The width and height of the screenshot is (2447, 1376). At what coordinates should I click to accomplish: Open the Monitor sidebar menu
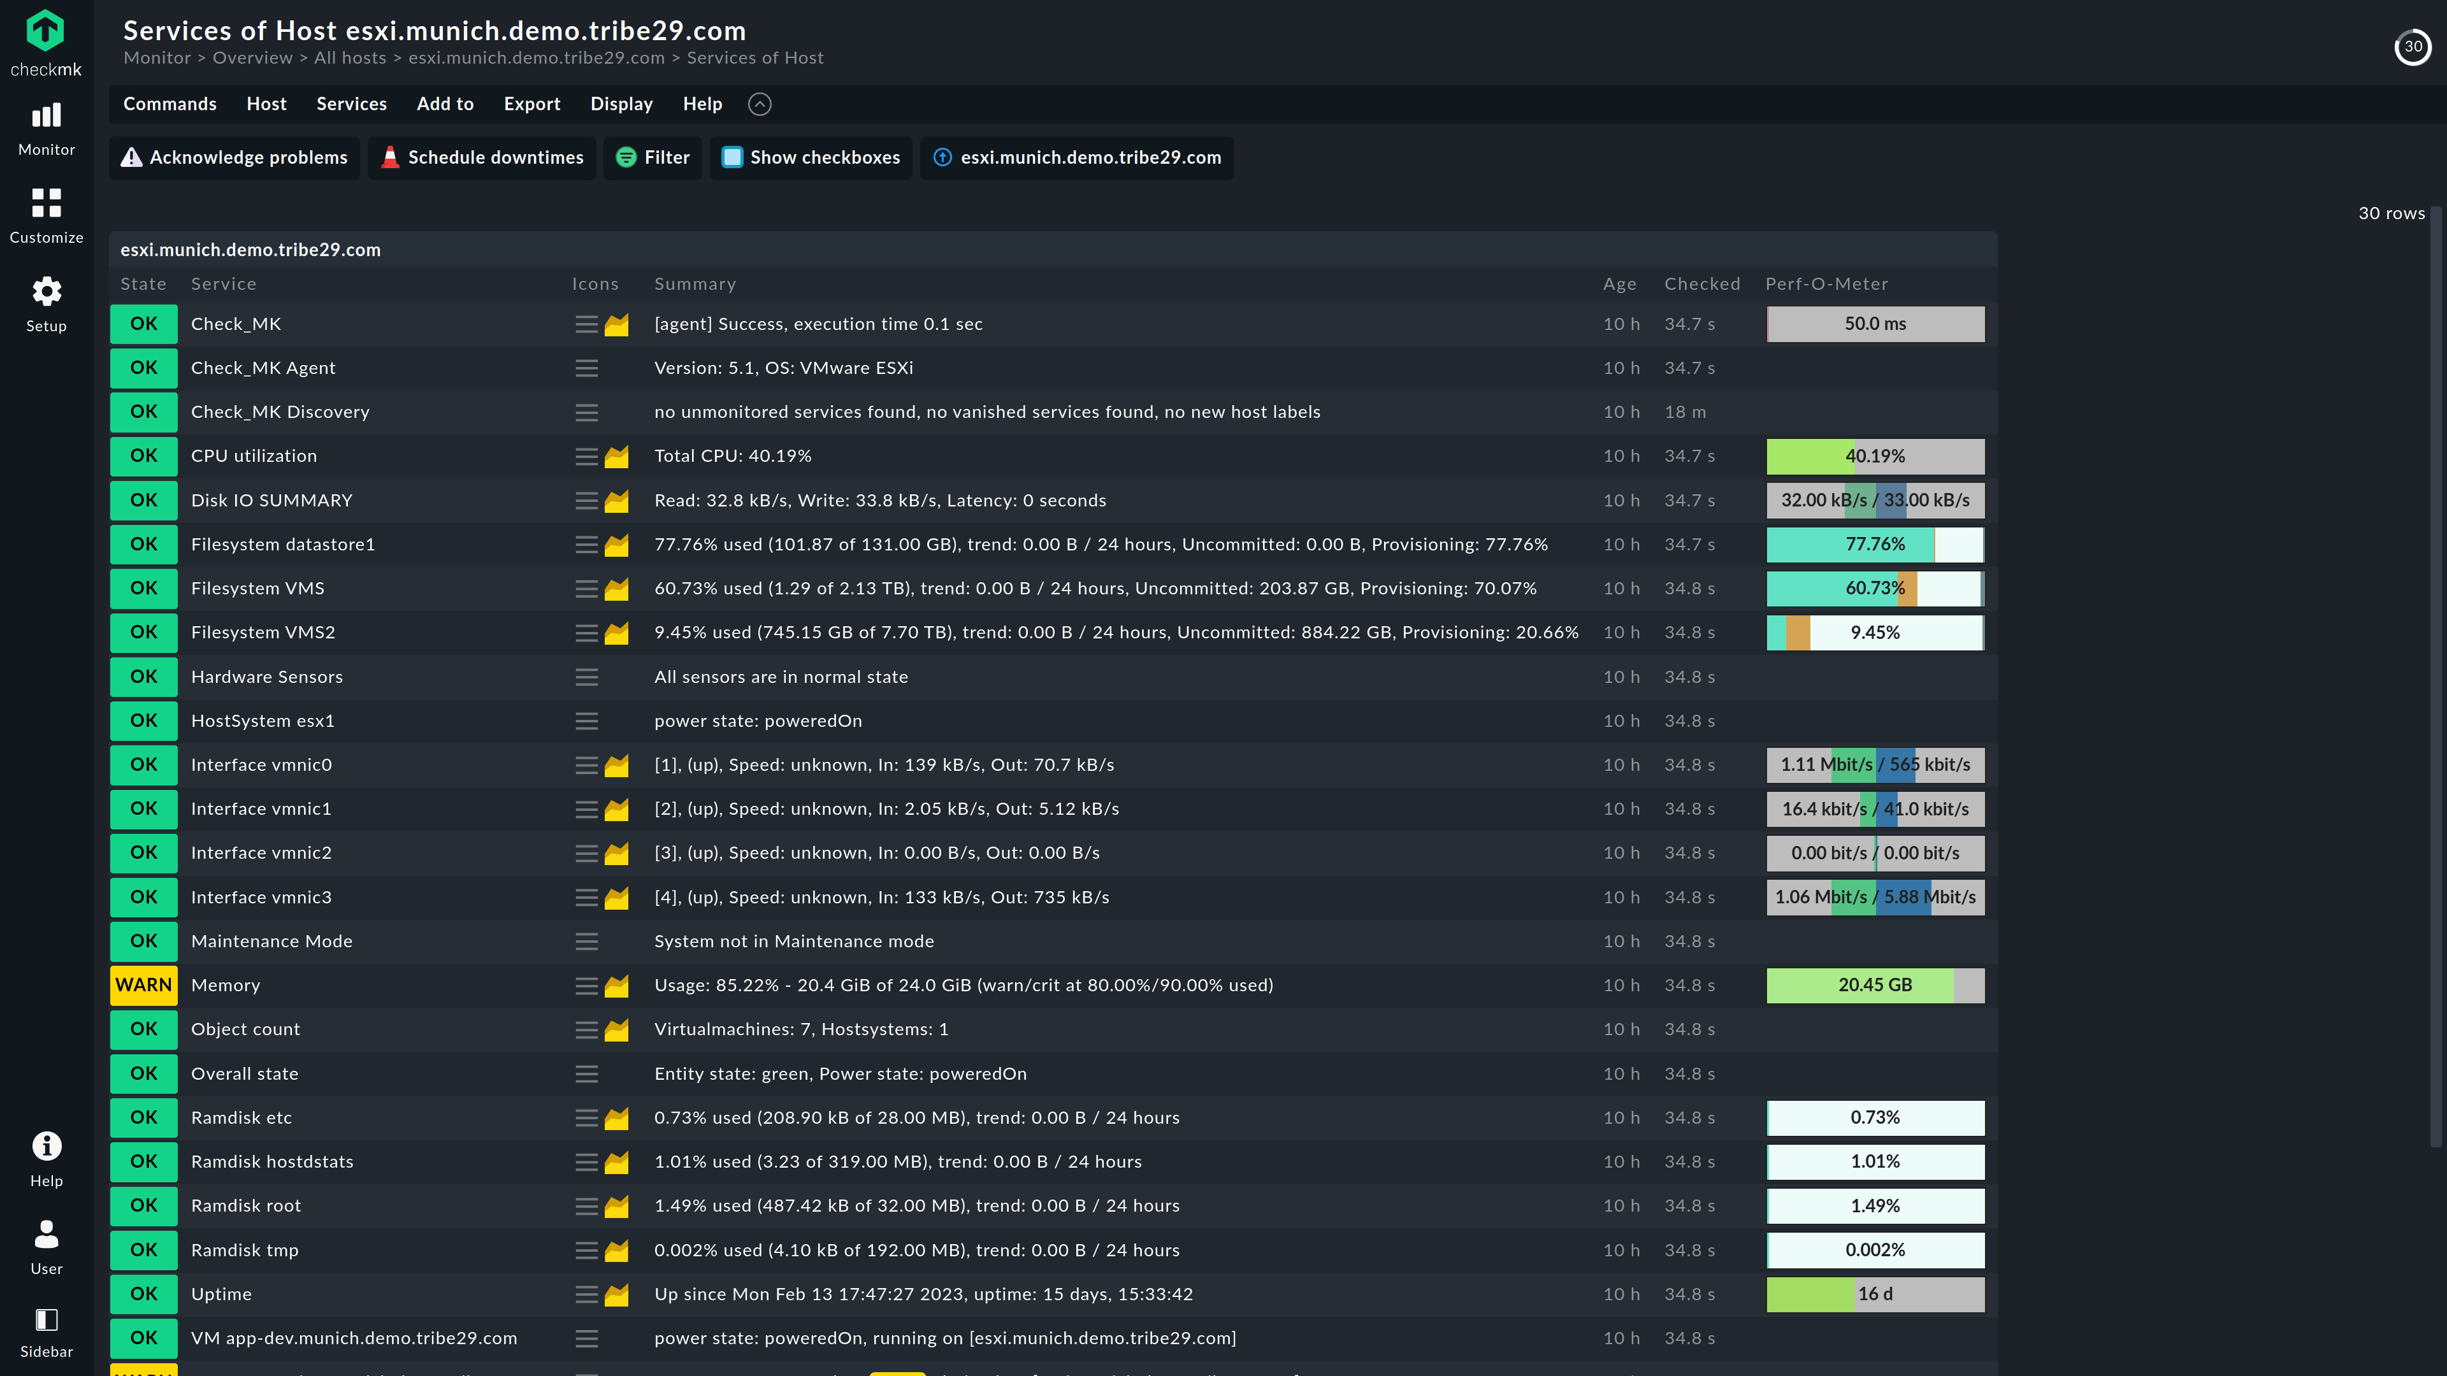pos(46,129)
